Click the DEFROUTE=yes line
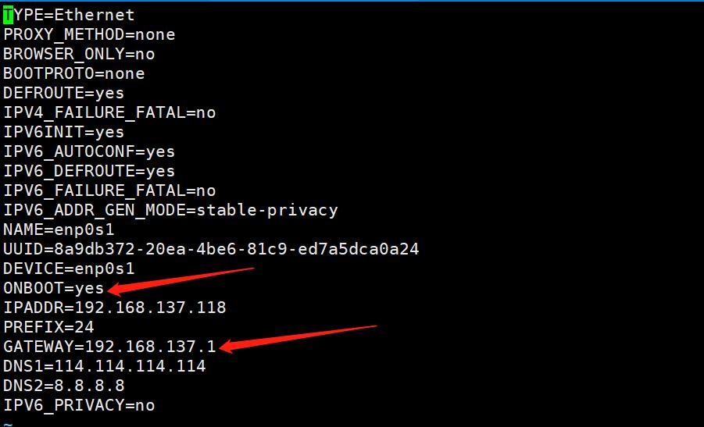Image resolution: width=704 pixels, height=427 pixels. click(x=63, y=94)
